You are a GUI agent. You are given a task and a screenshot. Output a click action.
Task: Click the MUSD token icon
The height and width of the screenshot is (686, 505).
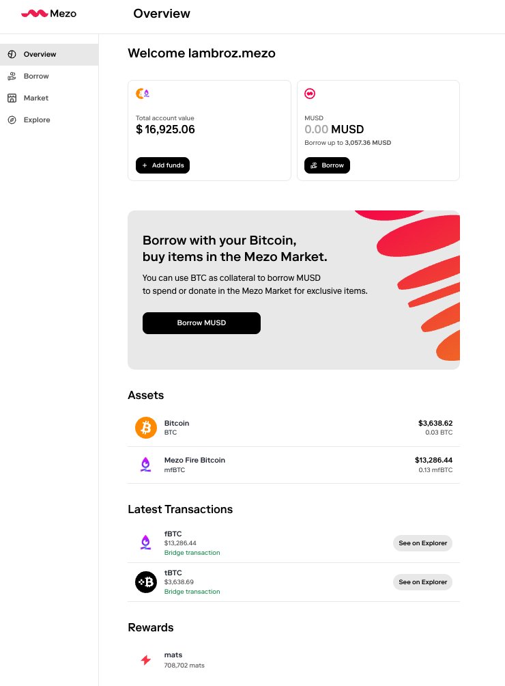pos(310,93)
